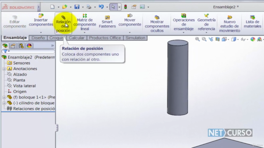Viewport: 264px width, 148px height.
Task: Switch to the Croquis tab
Action: coord(57,38)
